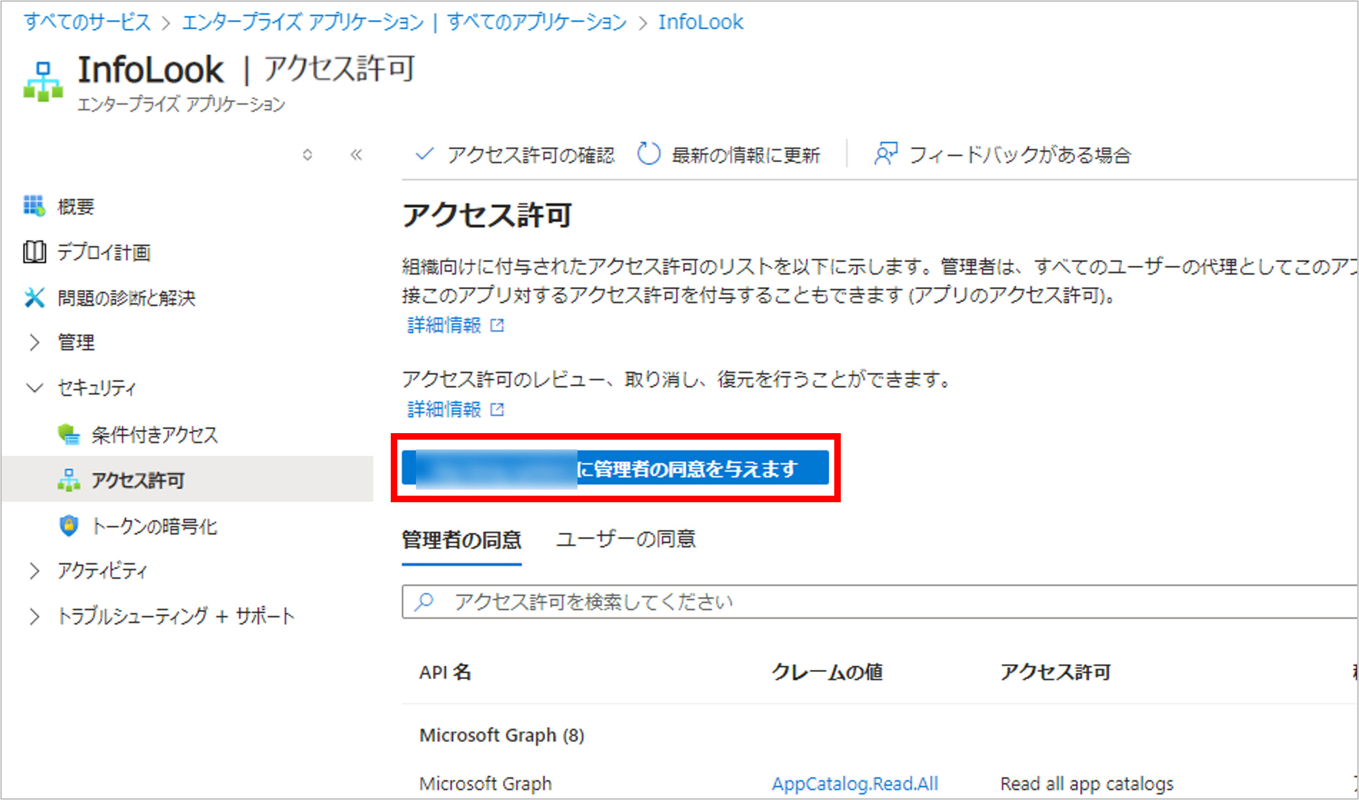Expand トラブルシューティング + サポート section
The height and width of the screenshot is (800, 1359).
(35, 616)
